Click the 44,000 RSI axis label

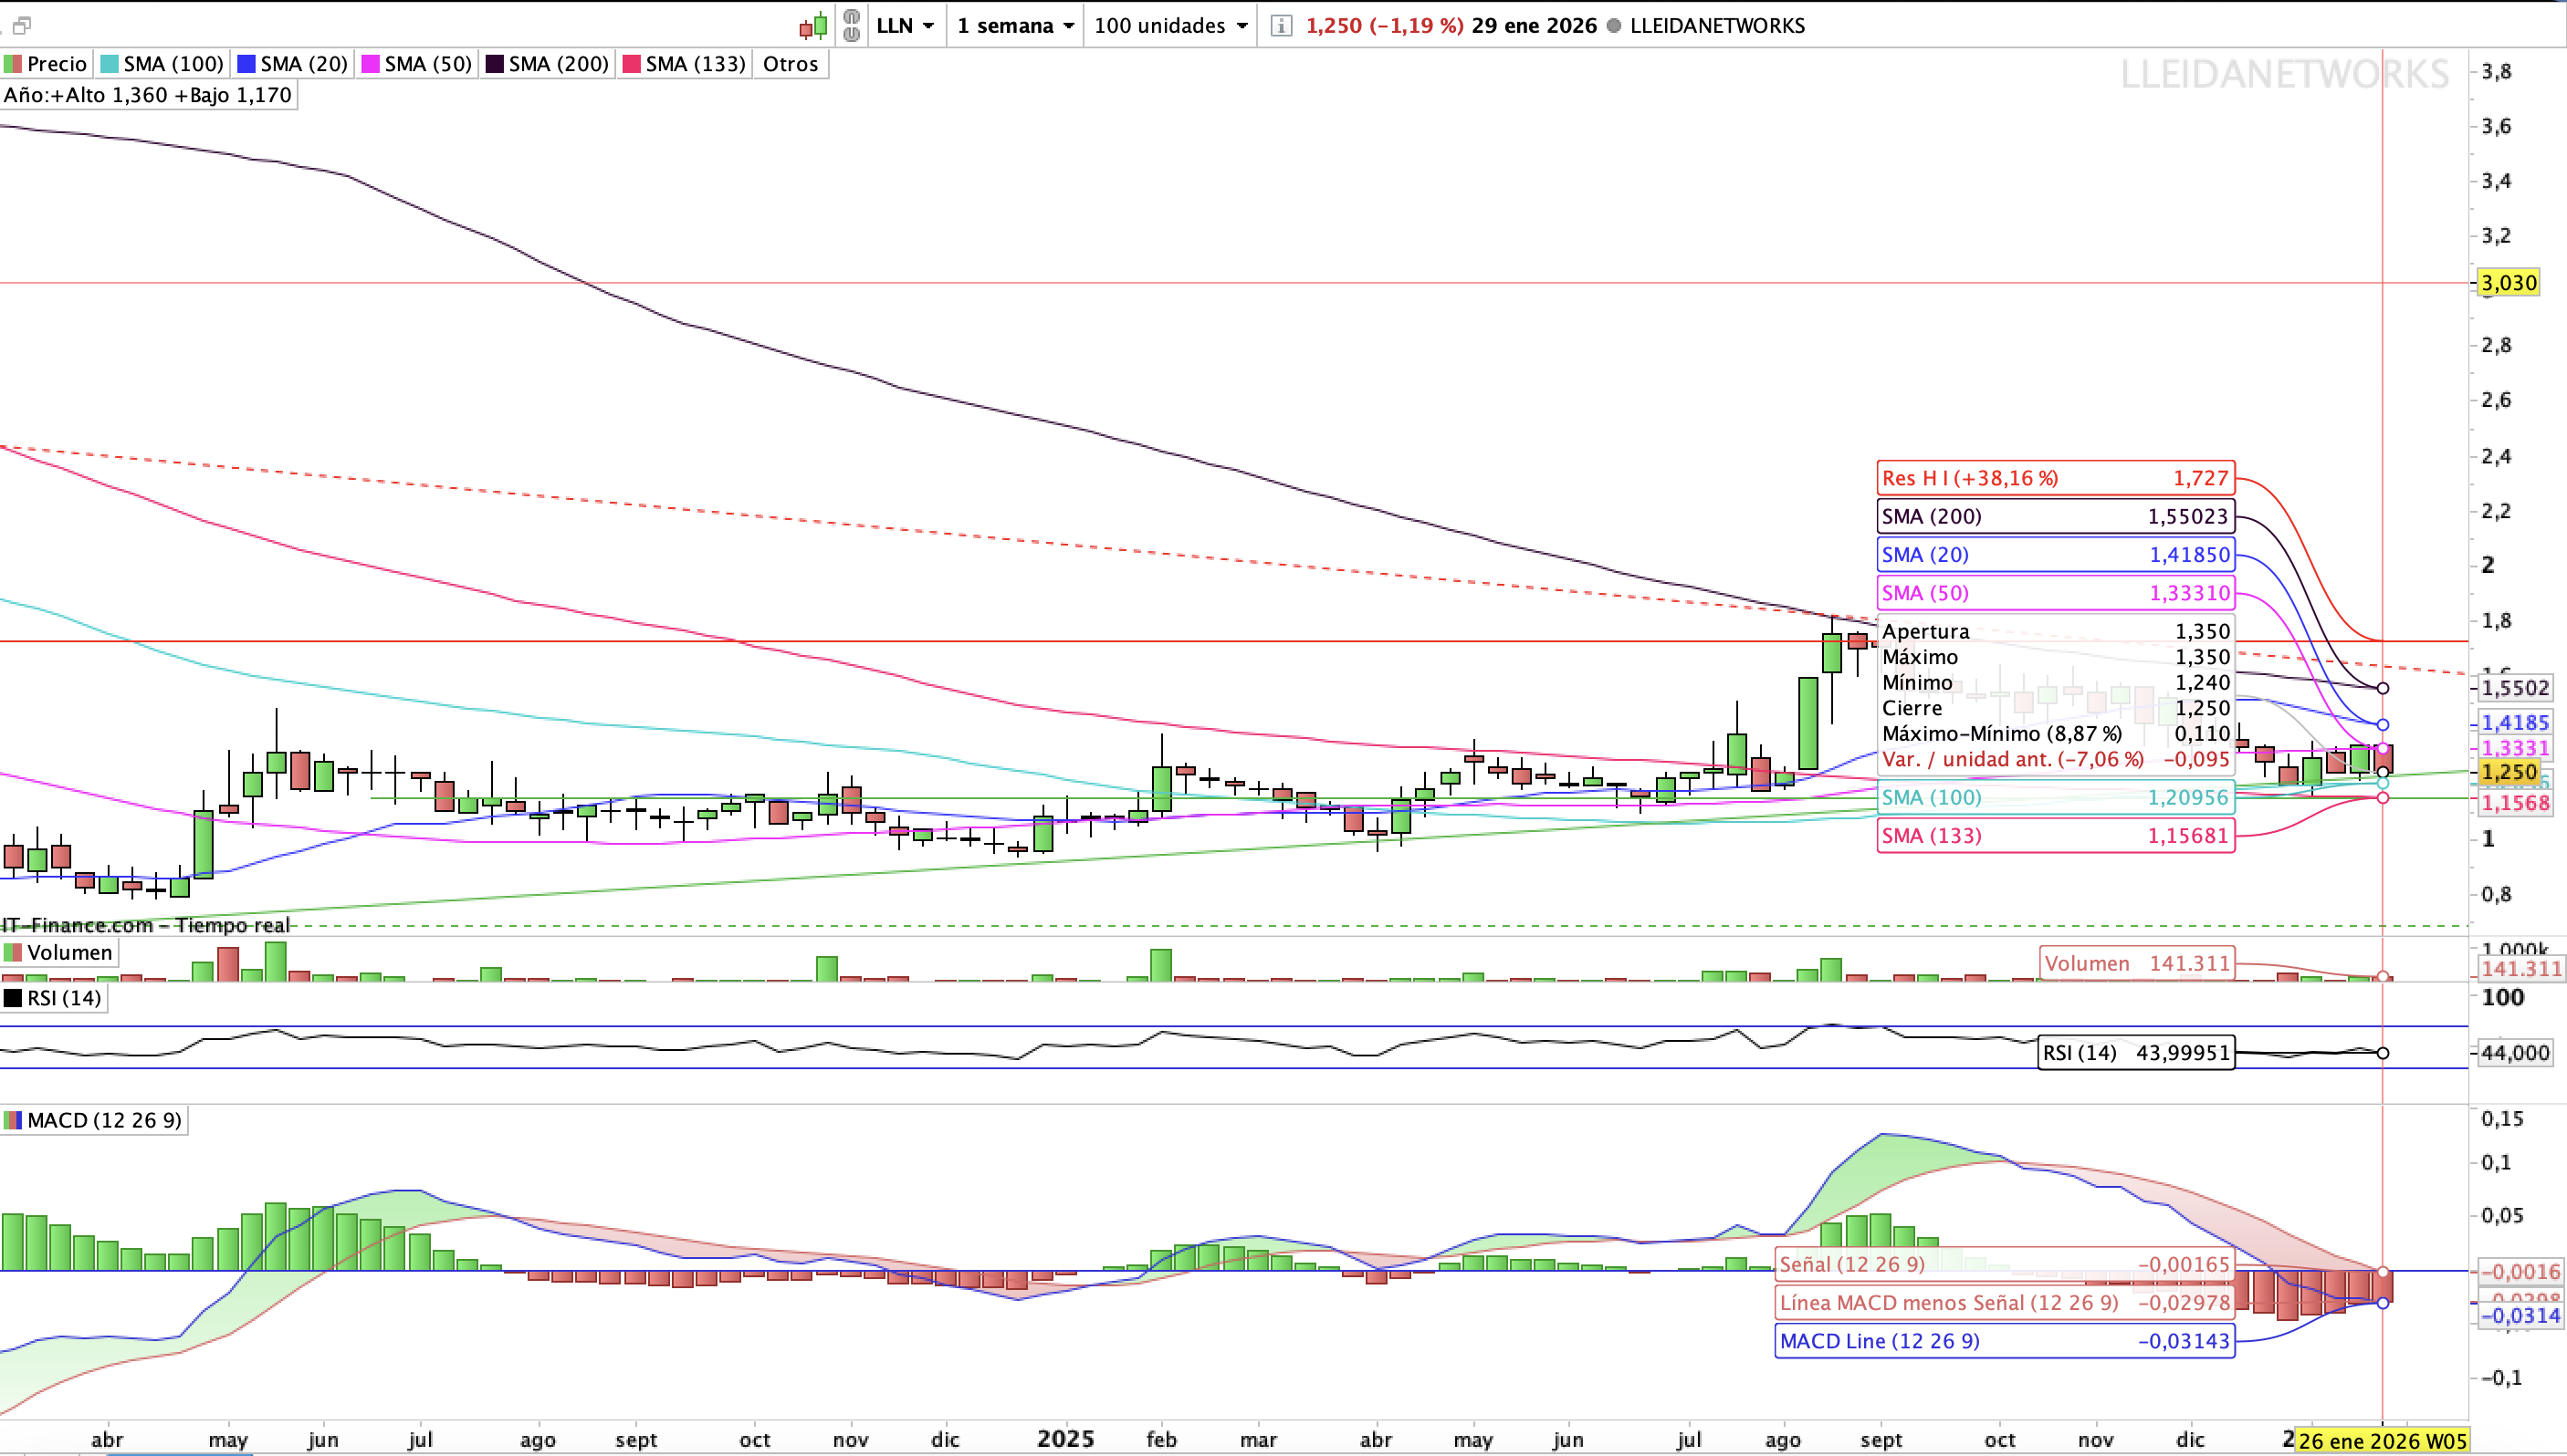2515,1052
